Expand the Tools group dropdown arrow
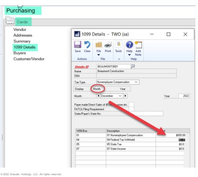This screenshot has height=177, width=198. [119, 59]
